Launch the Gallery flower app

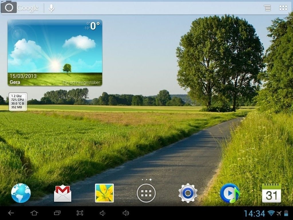(104, 193)
